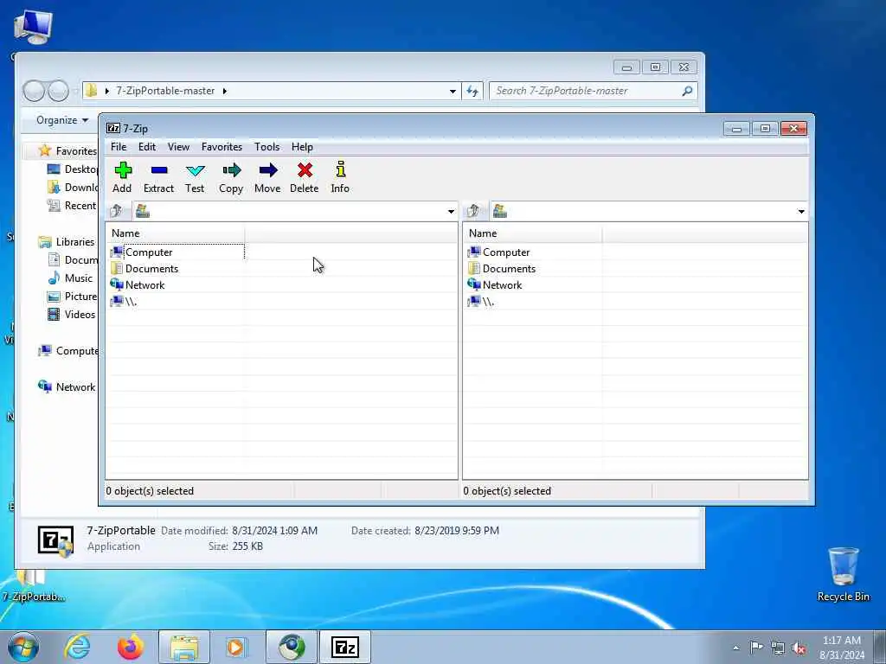Click the Extract toolbar icon
The height and width of the screenshot is (664, 886).
(159, 177)
